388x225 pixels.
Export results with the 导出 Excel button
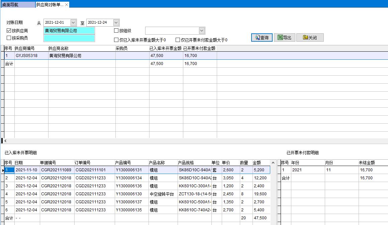pos(284,38)
